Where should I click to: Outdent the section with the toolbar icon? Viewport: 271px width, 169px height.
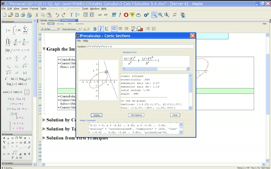(x=92, y=15)
